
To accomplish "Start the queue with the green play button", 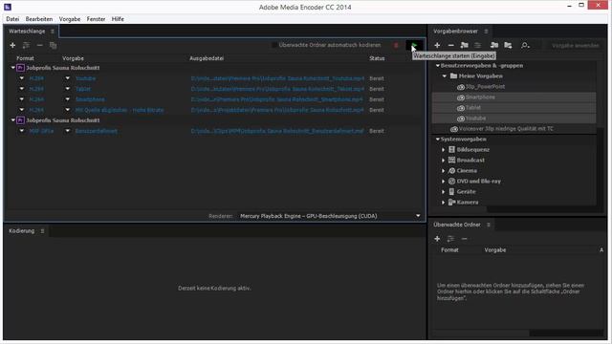I will point(414,45).
